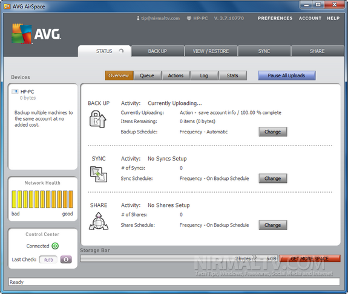Click version text V. 3.7.10770

coord(229,18)
